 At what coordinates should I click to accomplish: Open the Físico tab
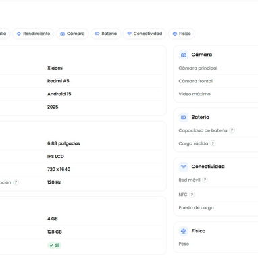tap(182, 34)
